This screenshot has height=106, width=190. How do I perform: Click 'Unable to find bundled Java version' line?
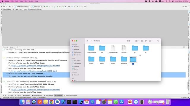(26, 74)
